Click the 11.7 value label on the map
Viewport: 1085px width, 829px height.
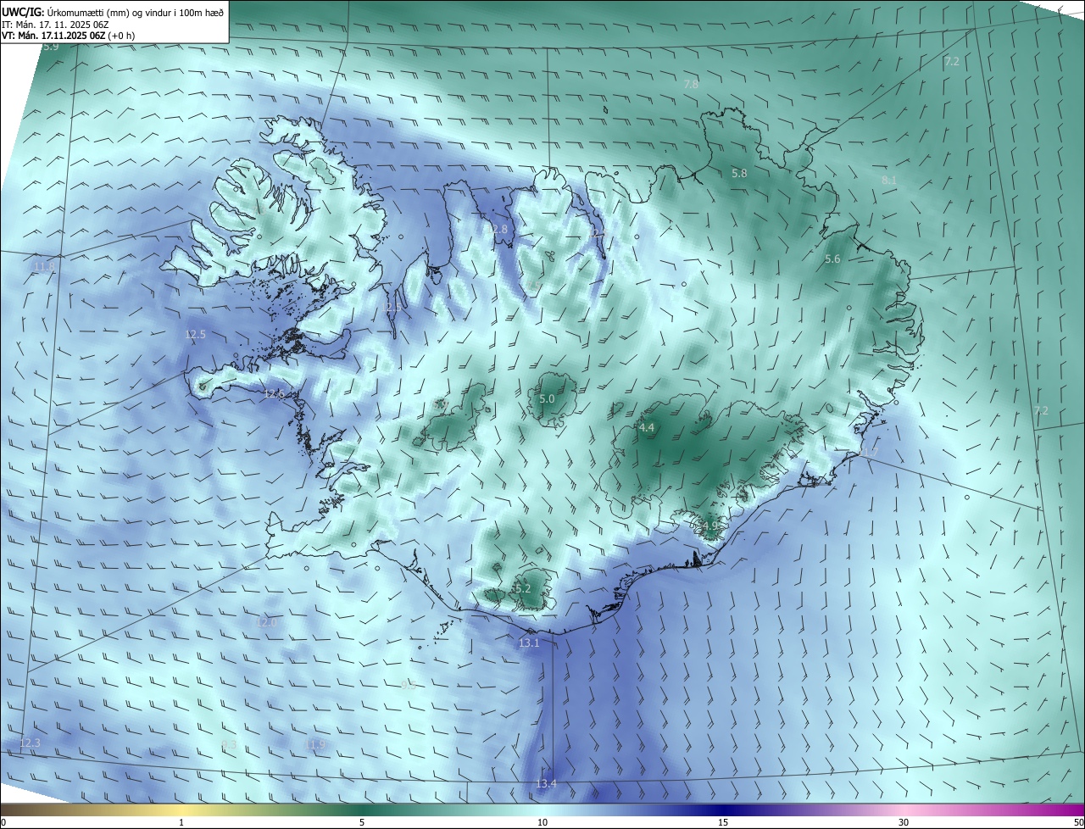(868, 454)
